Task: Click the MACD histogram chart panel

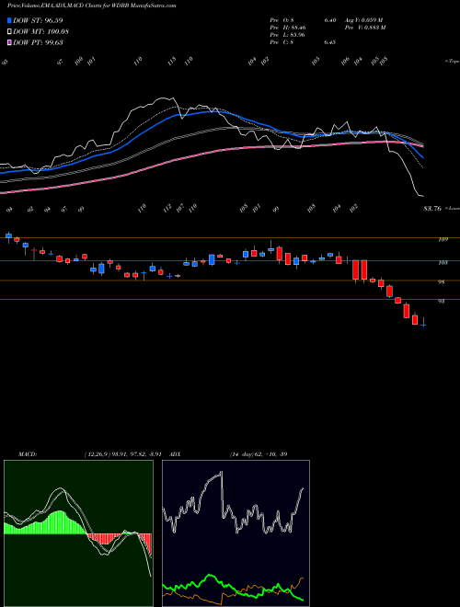Action: click(78, 533)
